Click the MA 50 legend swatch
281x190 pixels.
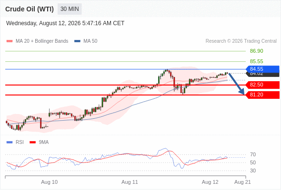click(x=77, y=41)
